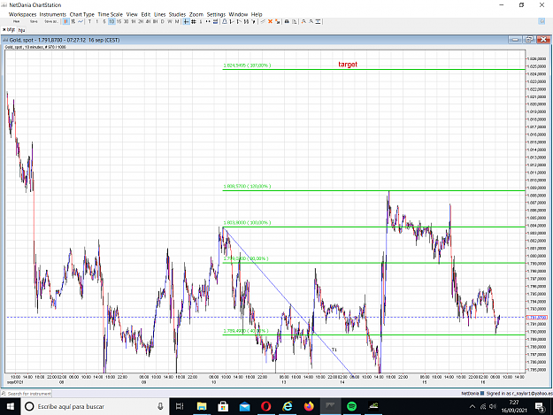Switch to 8H time scale
The width and height of the screenshot is (553, 415).
[155, 21]
